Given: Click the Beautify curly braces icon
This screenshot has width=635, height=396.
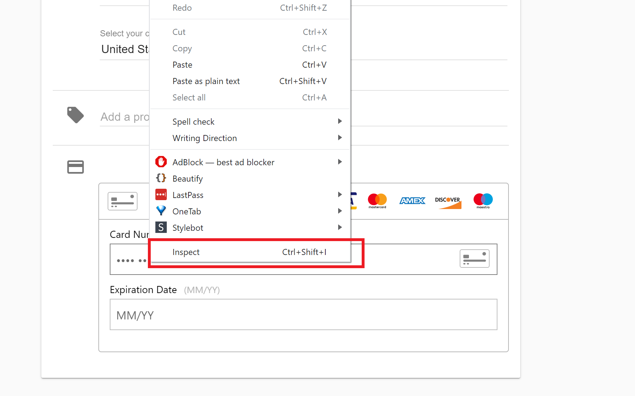Looking at the screenshot, I should (161, 178).
